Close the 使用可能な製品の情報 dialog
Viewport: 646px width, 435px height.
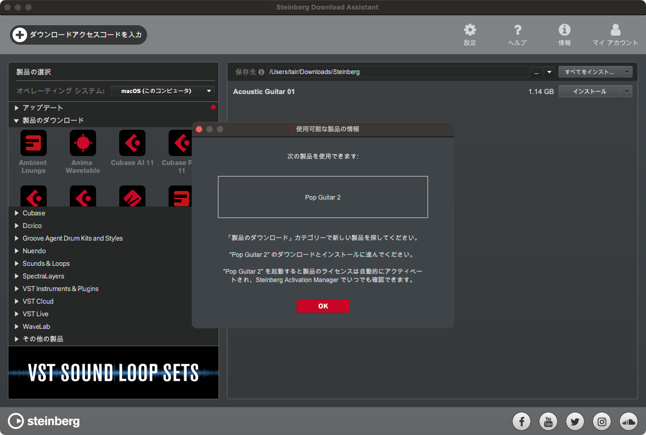[199, 129]
